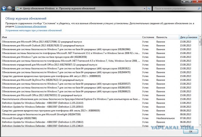Click the date 07.08.2013 cell

186,118
